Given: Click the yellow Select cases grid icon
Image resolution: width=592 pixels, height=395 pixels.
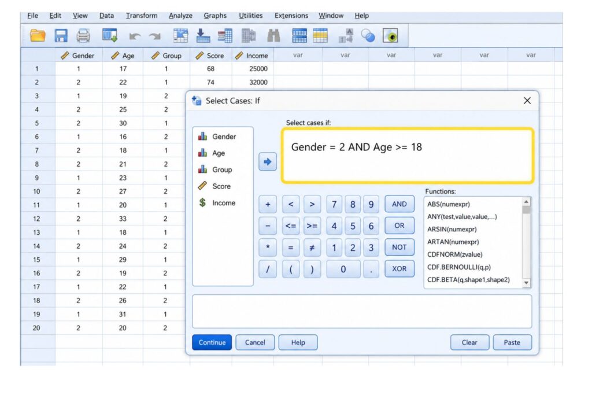Looking at the screenshot, I should coord(320,36).
